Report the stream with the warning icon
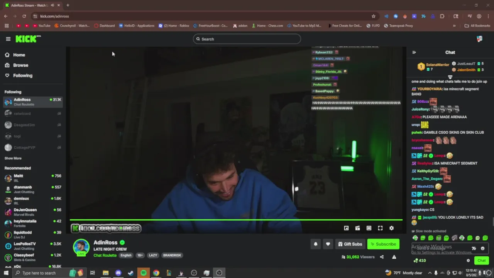Image resolution: width=494 pixels, height=278 pixels. click(394, 257)
